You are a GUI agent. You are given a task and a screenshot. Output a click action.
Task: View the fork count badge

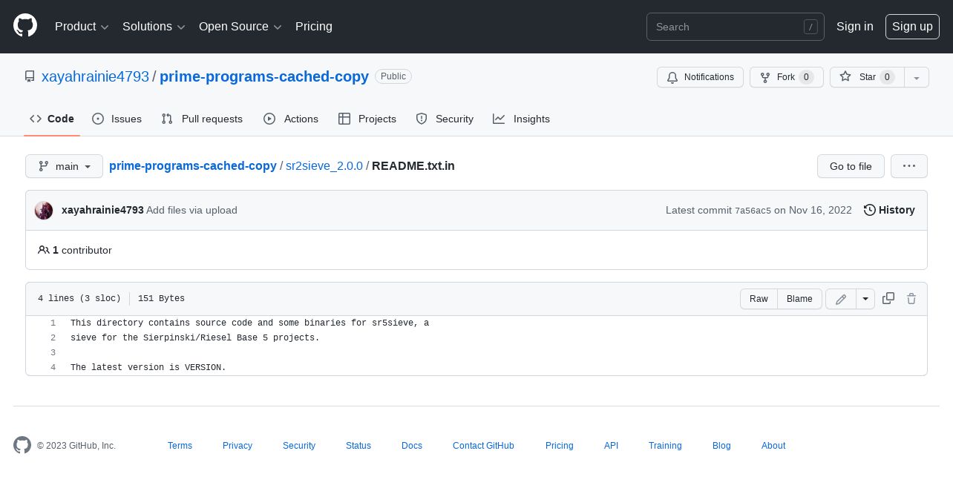point(806,77)
